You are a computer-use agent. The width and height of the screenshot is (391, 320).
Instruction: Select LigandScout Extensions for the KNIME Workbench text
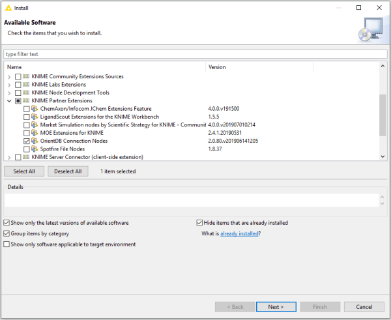[100, 117]
